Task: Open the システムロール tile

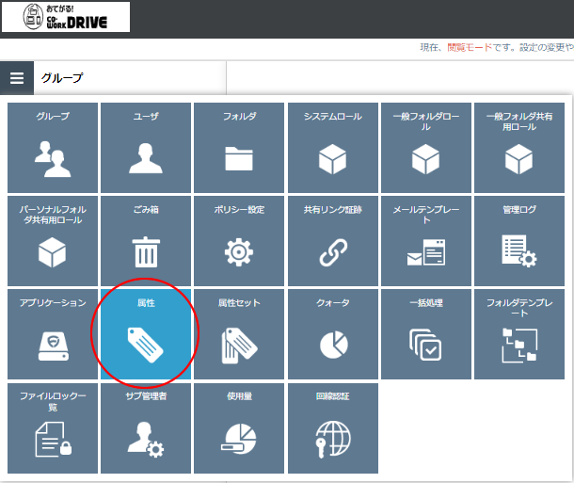Action: (x=333, y=148)
